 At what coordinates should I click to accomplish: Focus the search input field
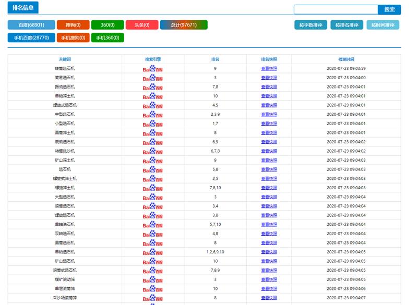coord(336,9)
